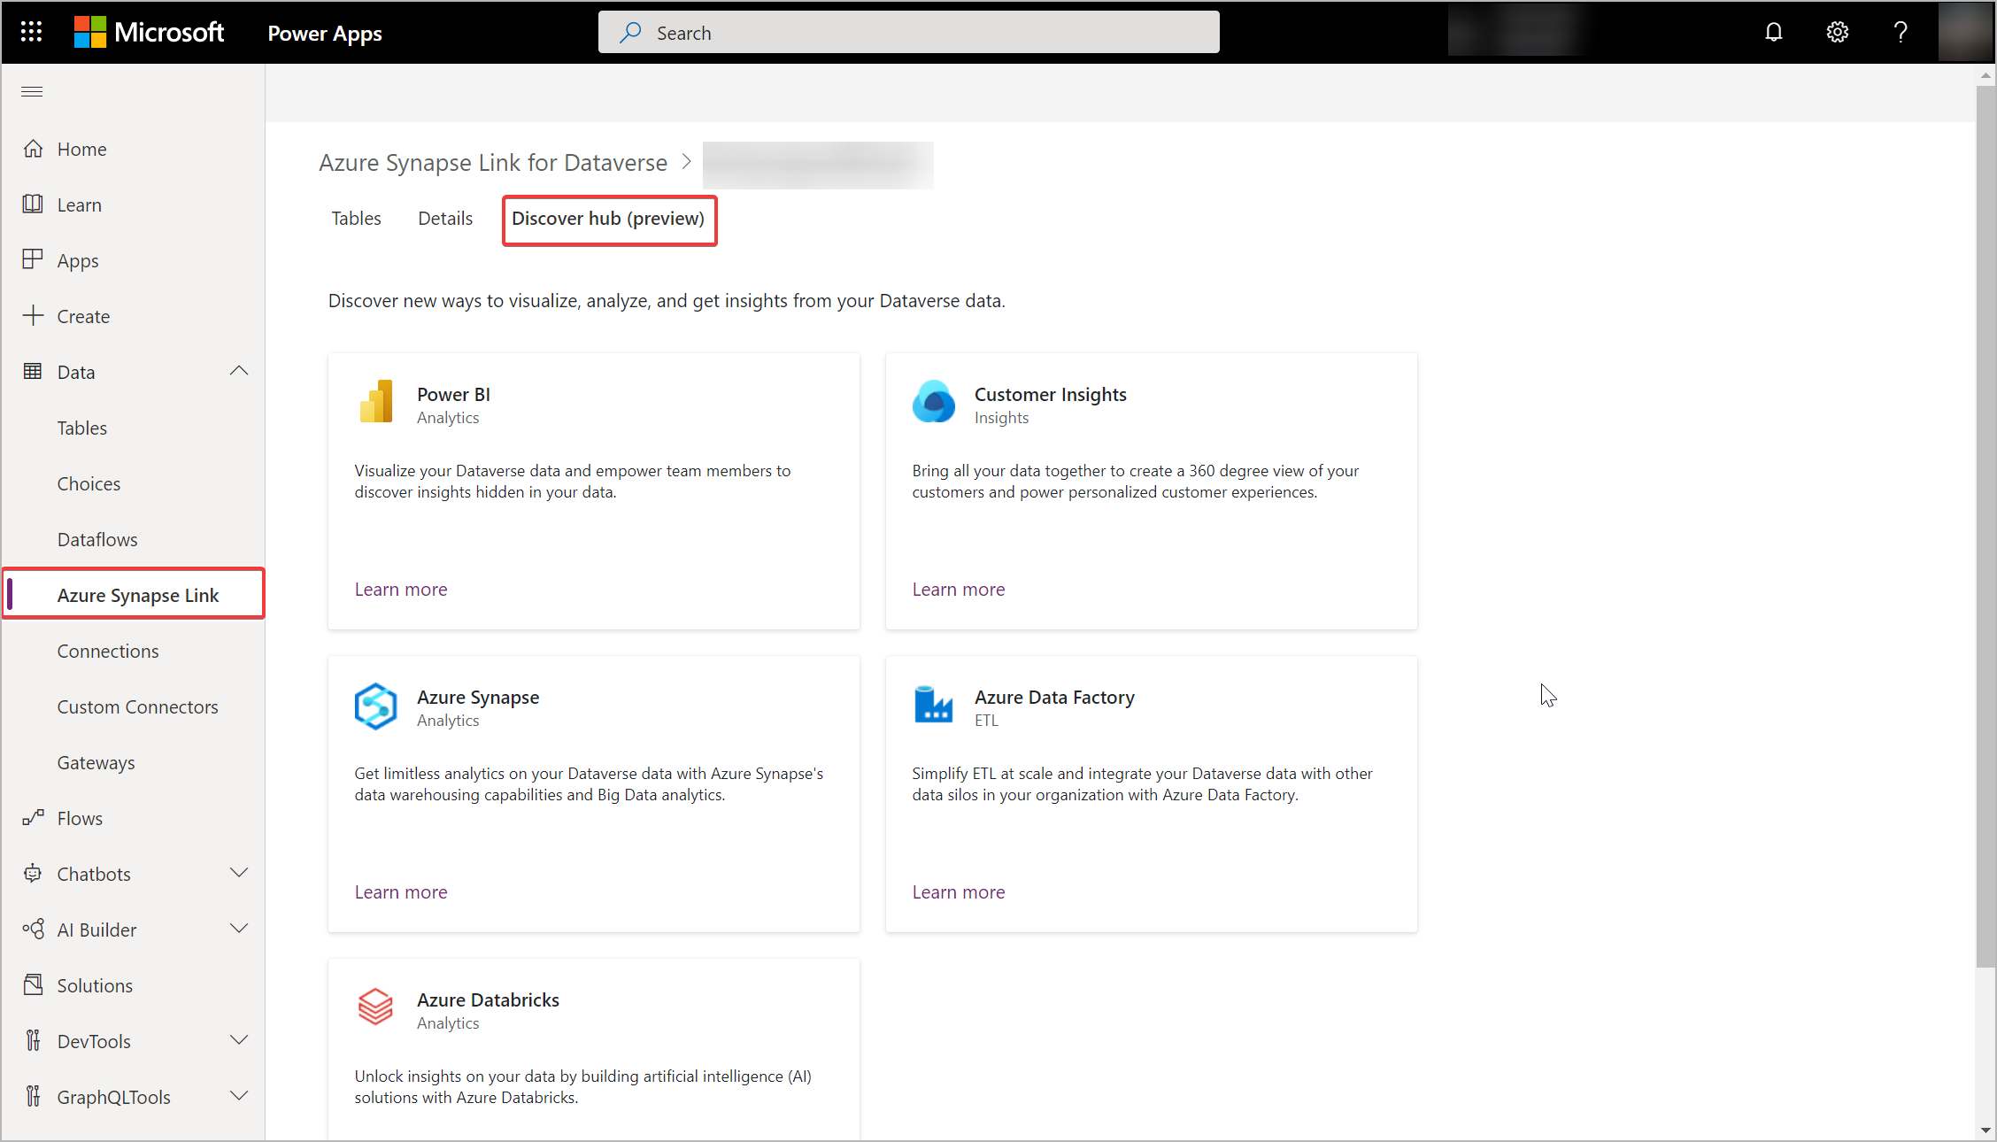Collapse the left navigation menu

click(x=32, y=92)
